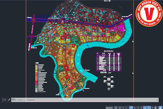Open command line customize wrench icon
This screenshot has height=109, width=163.
tap(9, 100)
